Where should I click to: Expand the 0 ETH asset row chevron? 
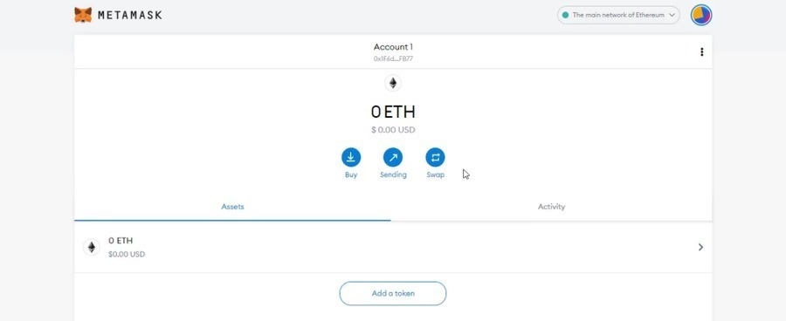(700, 247)
